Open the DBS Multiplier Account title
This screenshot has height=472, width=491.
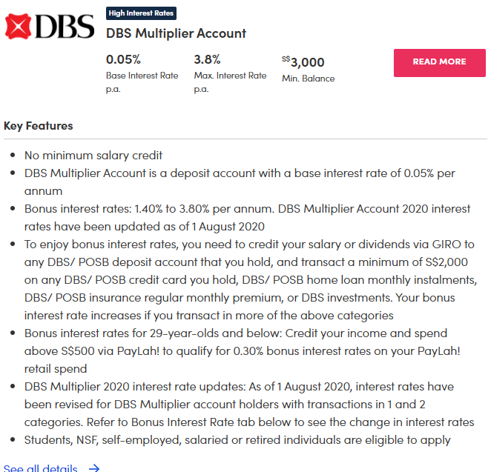point(176,33)
